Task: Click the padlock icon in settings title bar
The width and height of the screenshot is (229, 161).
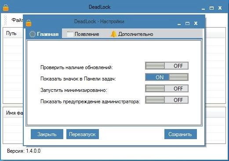Action: (x=29, y=23)
